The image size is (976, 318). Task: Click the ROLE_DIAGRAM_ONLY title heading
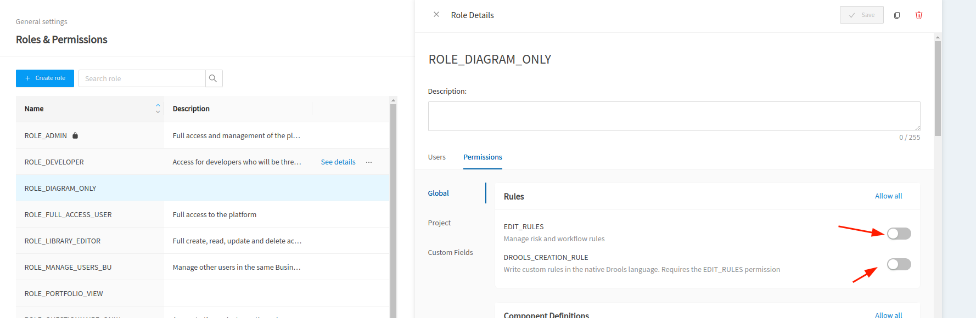pos(490,59)
